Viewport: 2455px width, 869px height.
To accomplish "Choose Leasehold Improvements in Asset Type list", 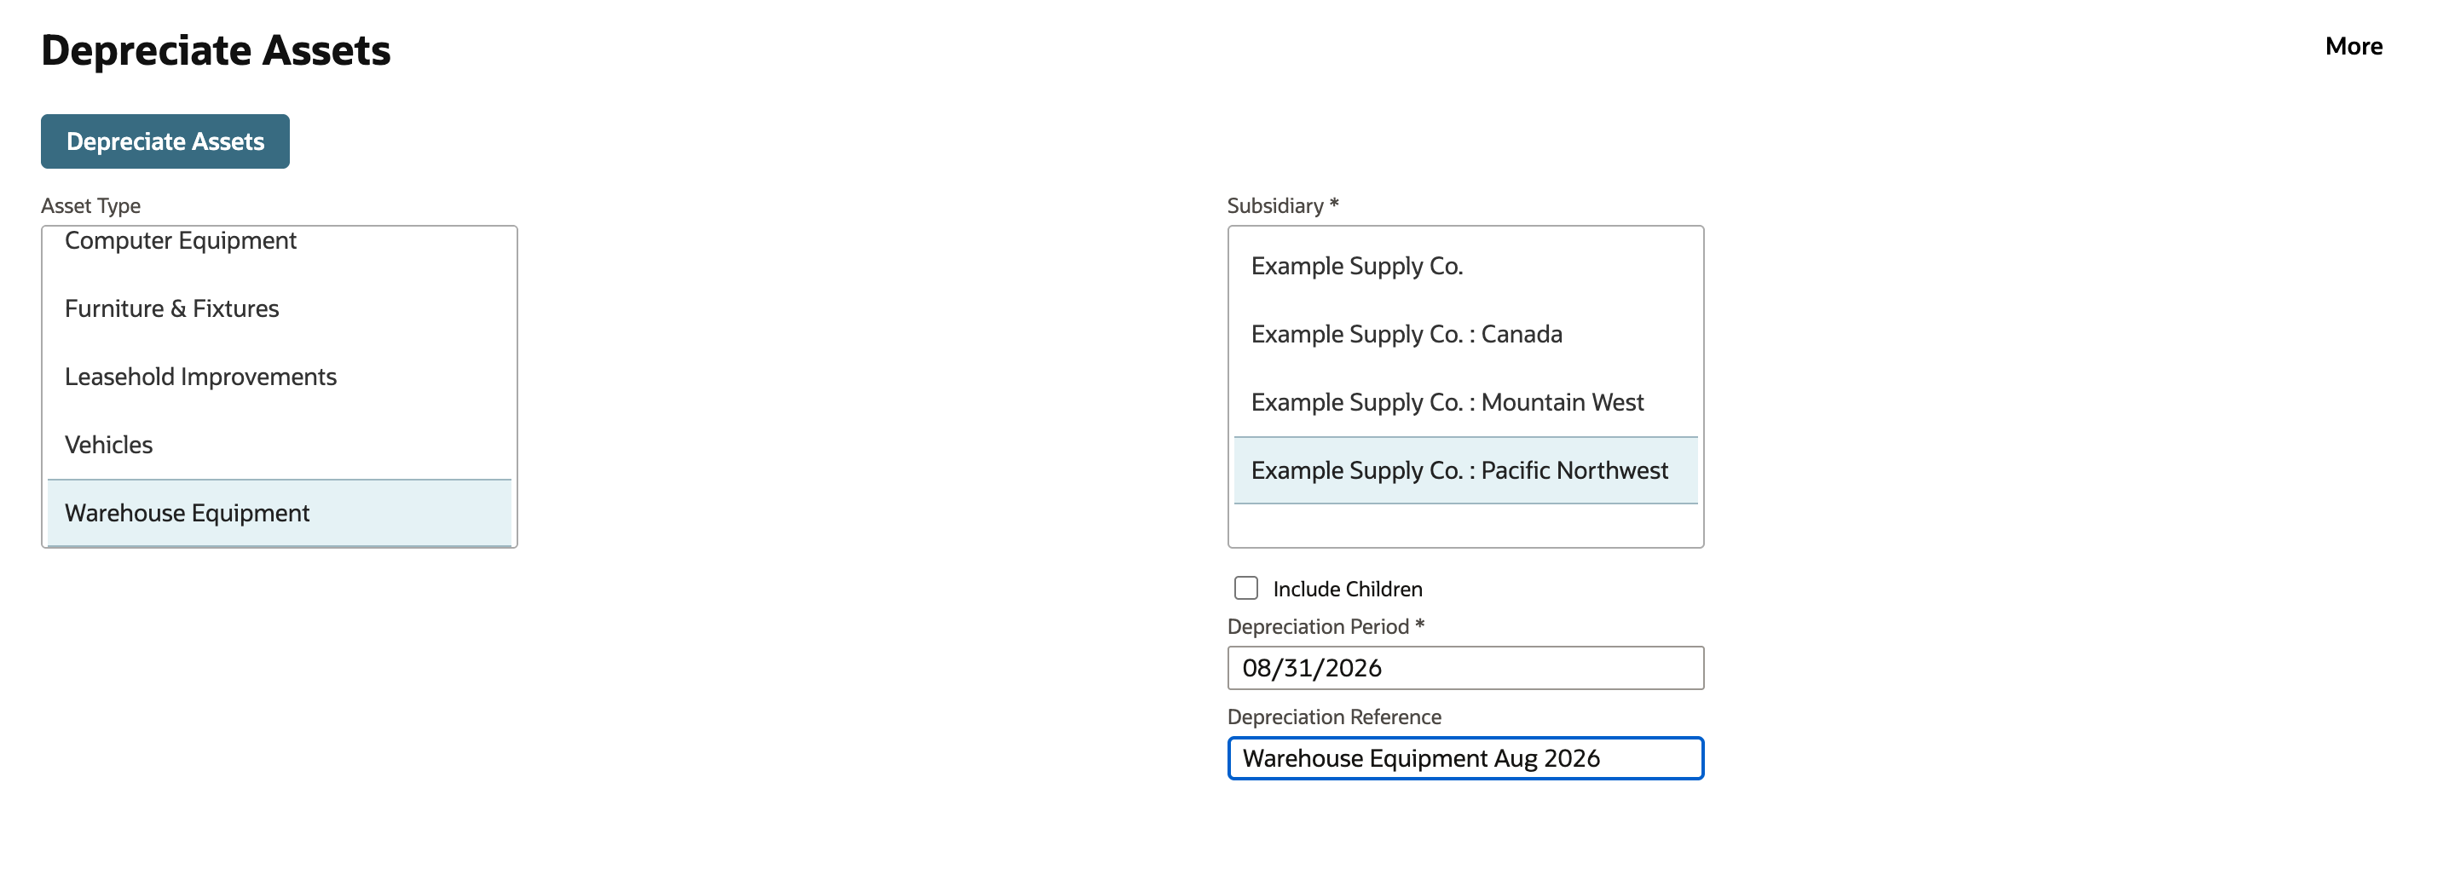I will pos(280,377).
